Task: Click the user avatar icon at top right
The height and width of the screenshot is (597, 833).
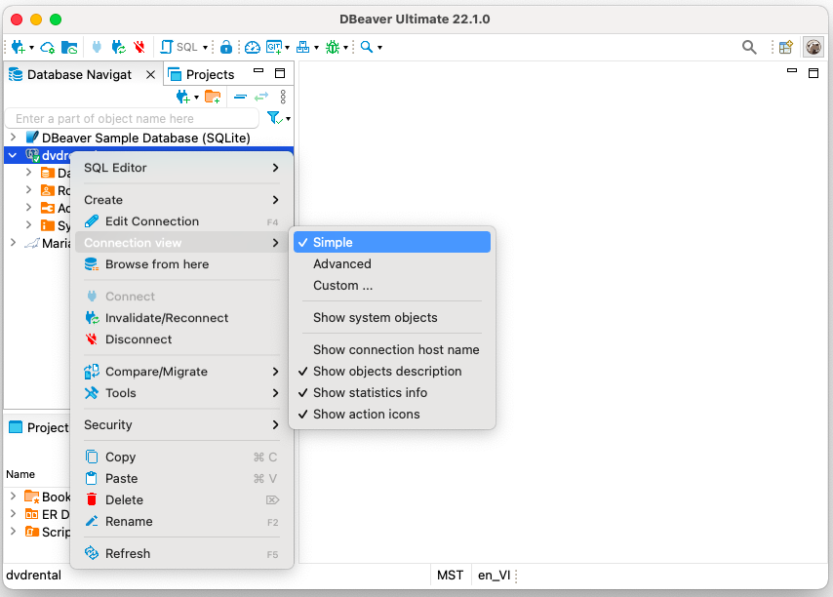Action: click(x=813, y=47)
